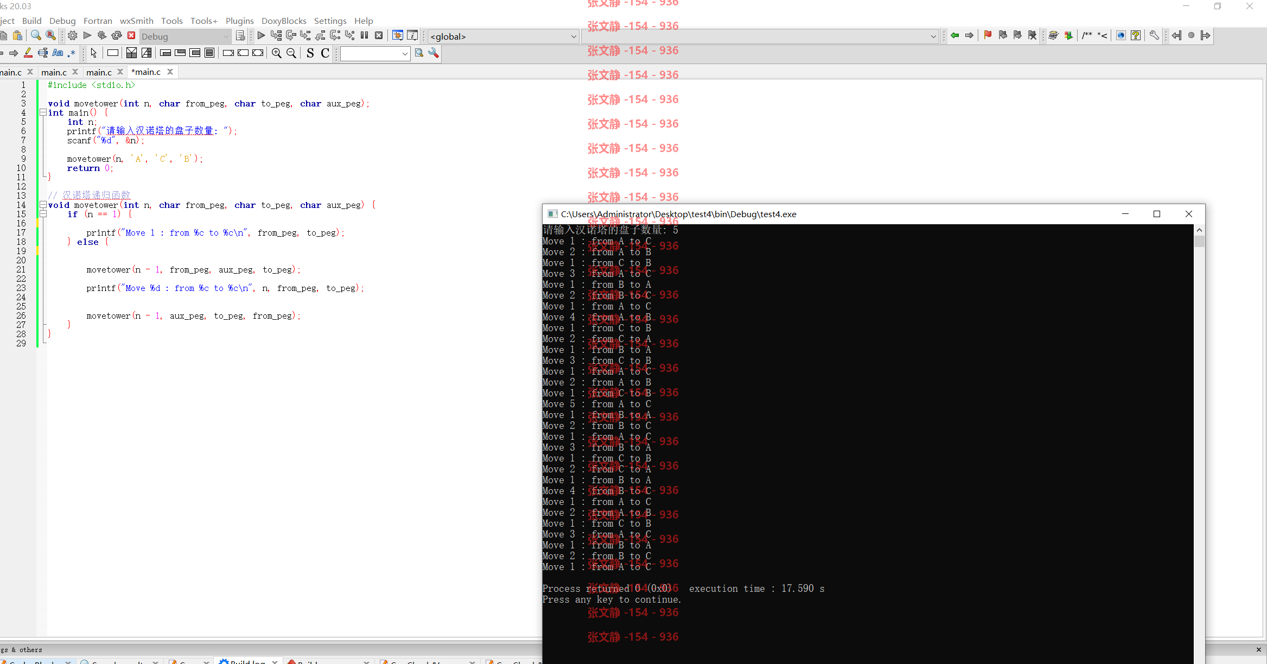Collapse the movetower function fold at line 14
Screen dimensions: 1267x664
(43, 205)
